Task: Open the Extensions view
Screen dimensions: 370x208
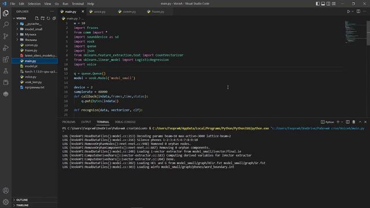Action: pos(6,59)
